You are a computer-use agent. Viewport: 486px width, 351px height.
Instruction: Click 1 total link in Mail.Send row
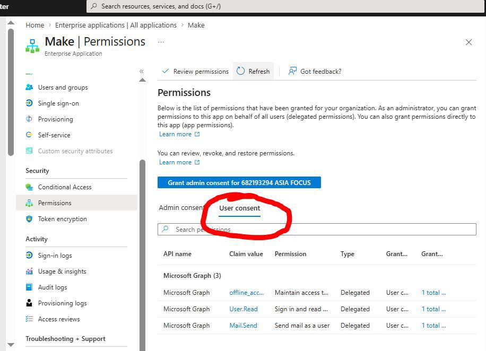click(433, 326)
